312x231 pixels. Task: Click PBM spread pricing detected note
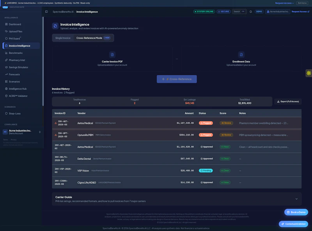264,135
